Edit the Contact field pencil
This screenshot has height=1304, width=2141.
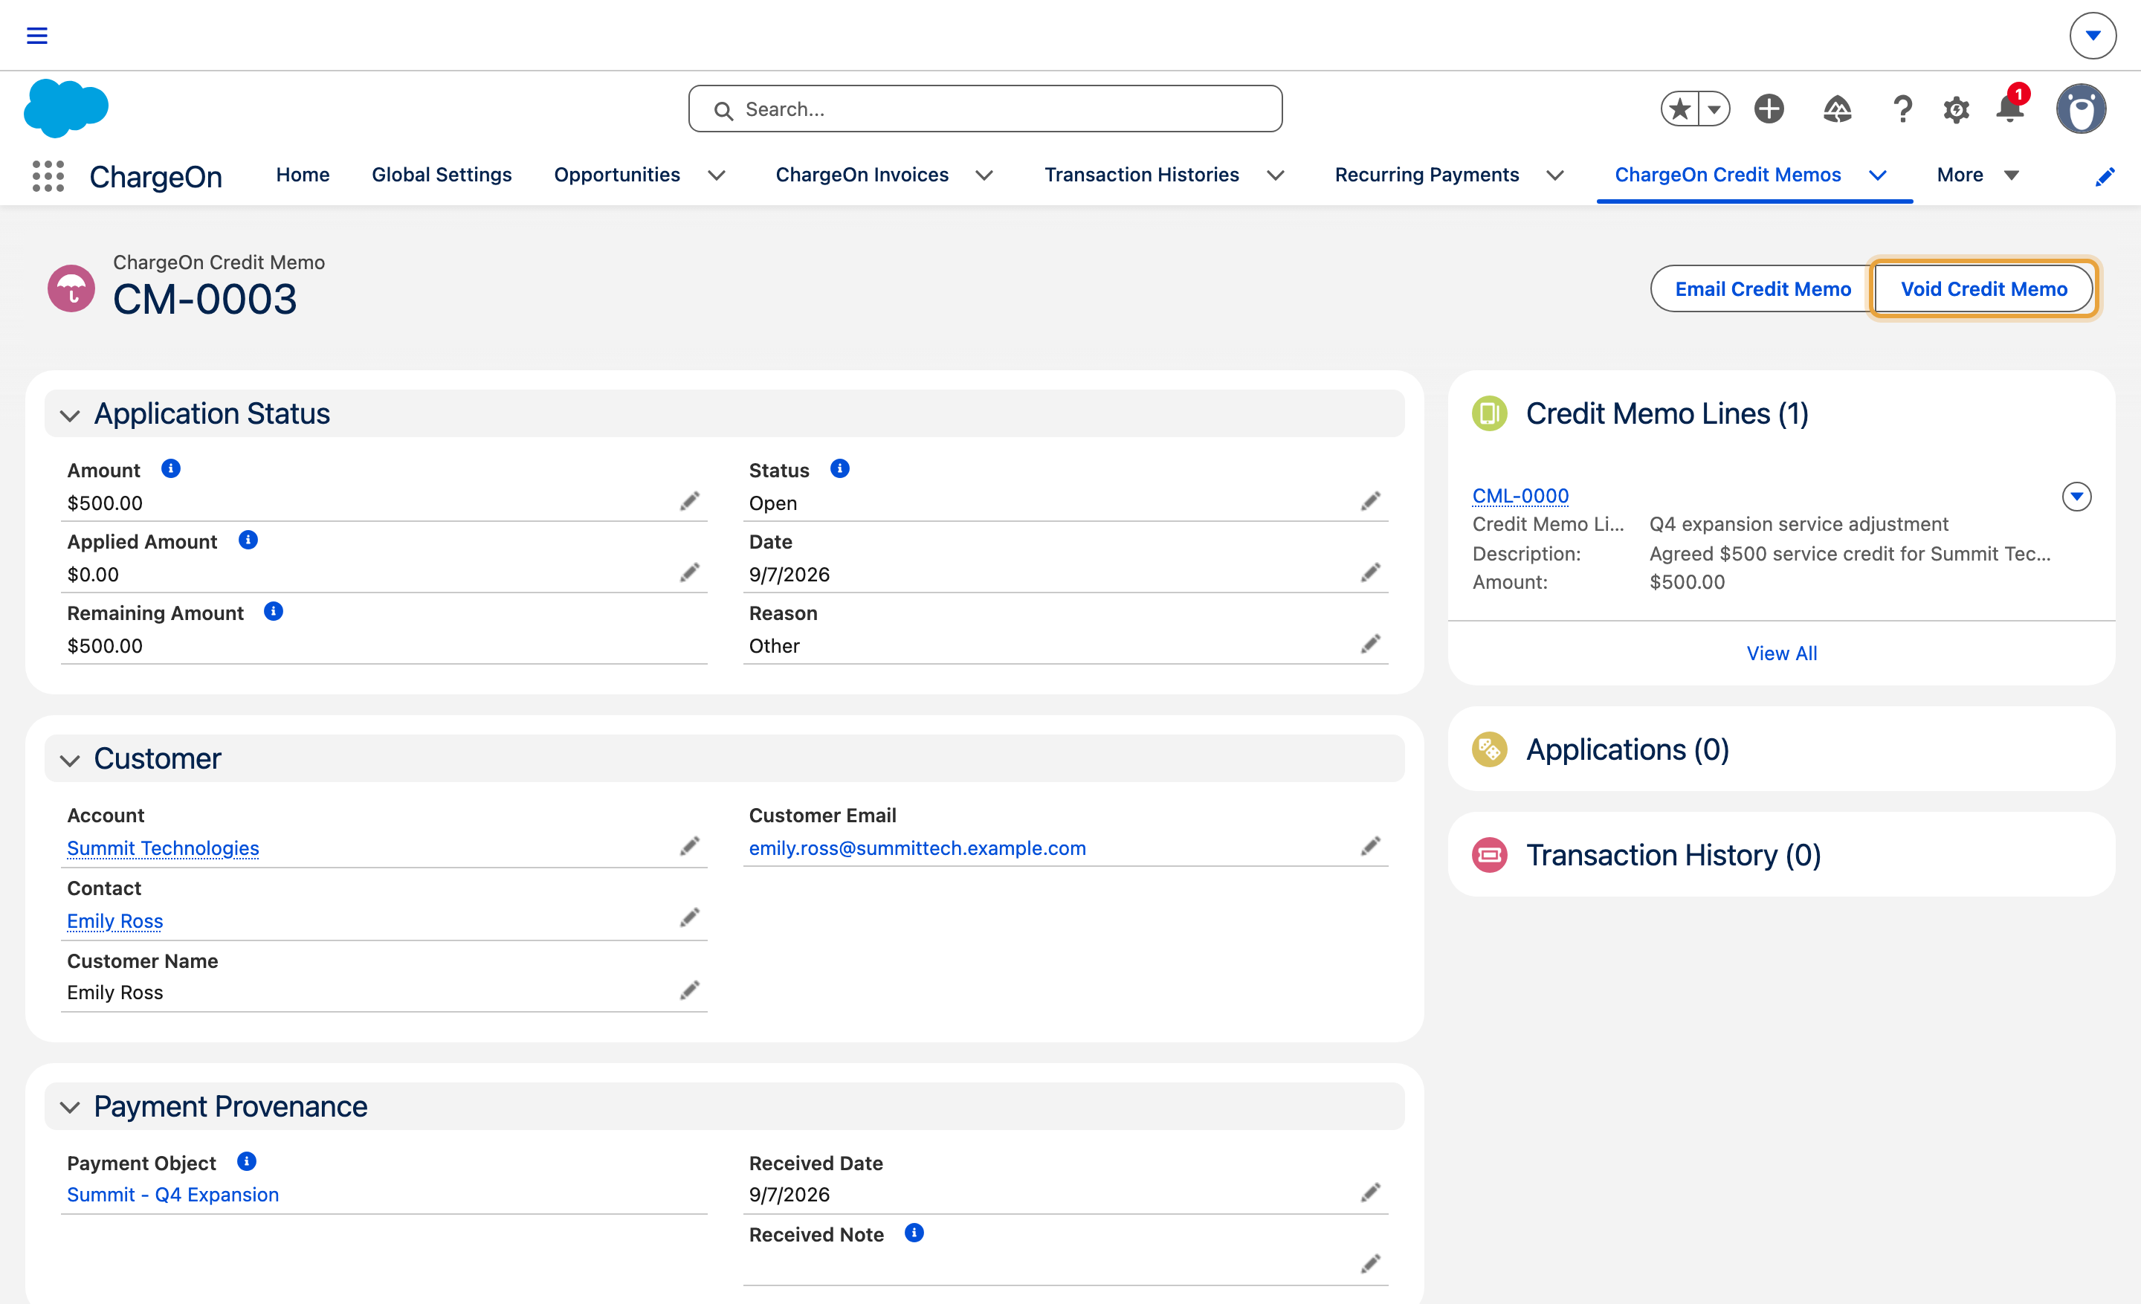[690, 918]
